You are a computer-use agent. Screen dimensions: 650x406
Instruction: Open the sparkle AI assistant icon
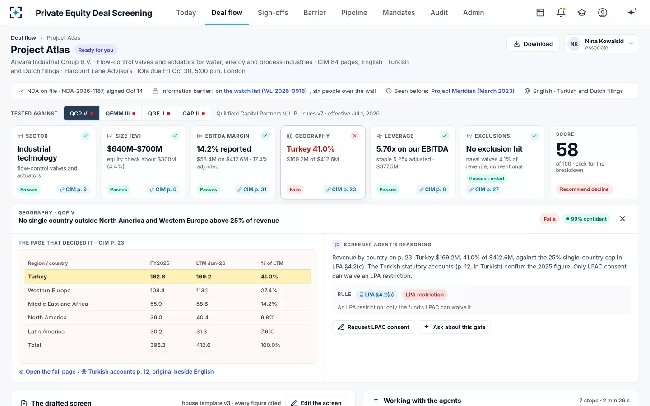(632, 12)
